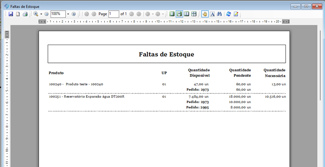The image size is (325, 167).
Task: Switch to two-page side-by-side view
Action: tap(186, 14)
